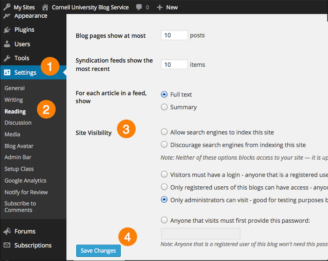Viewport: 328px width, 261px height.
Task: Open Notify for Review settings
Action: (x=26, y=192)
